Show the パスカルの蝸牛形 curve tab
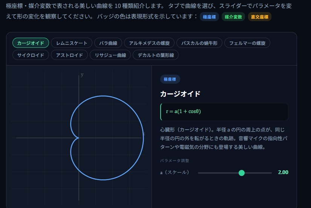Viewport: 311px width, 208px height. [x=199, y=43]
